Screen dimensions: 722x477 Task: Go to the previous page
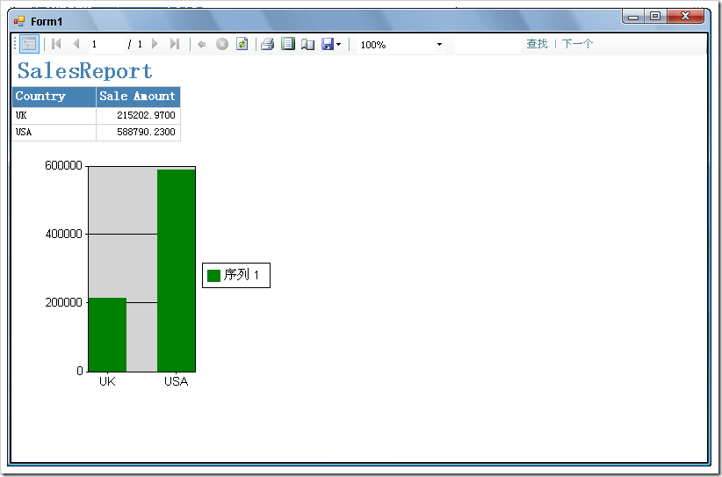[x=76, y=44]
